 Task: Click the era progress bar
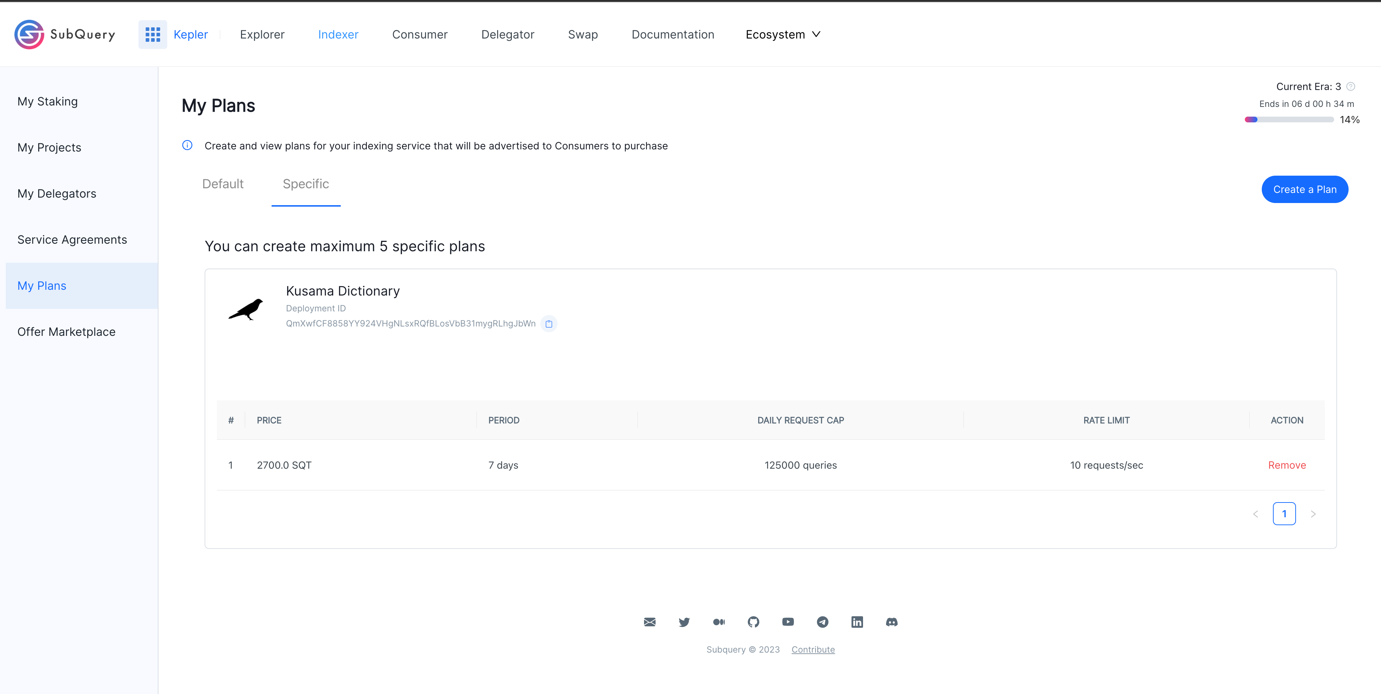[1289, 120]
